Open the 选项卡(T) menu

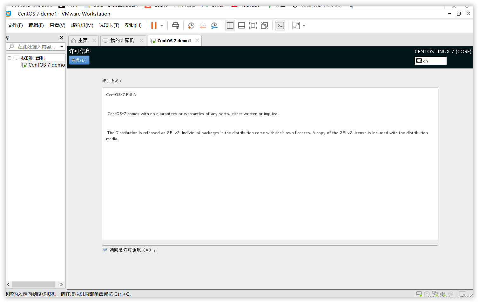[x=109, y=25]
